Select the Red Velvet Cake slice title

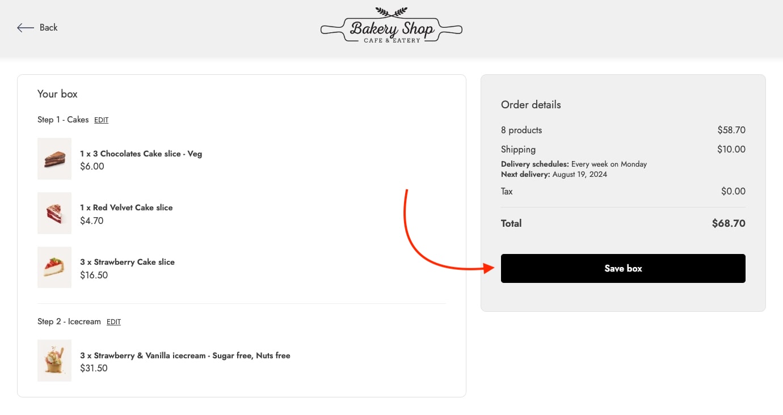126,207
